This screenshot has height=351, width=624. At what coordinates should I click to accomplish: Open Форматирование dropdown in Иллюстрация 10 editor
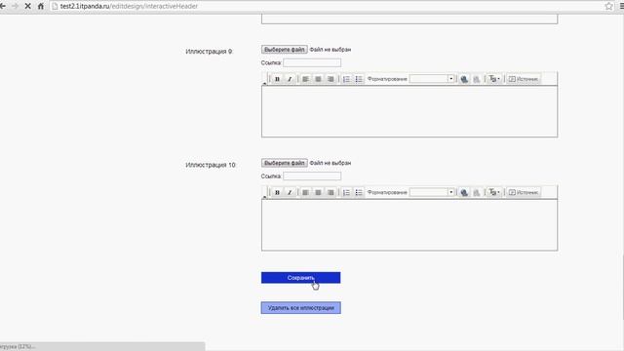point(432,192)
